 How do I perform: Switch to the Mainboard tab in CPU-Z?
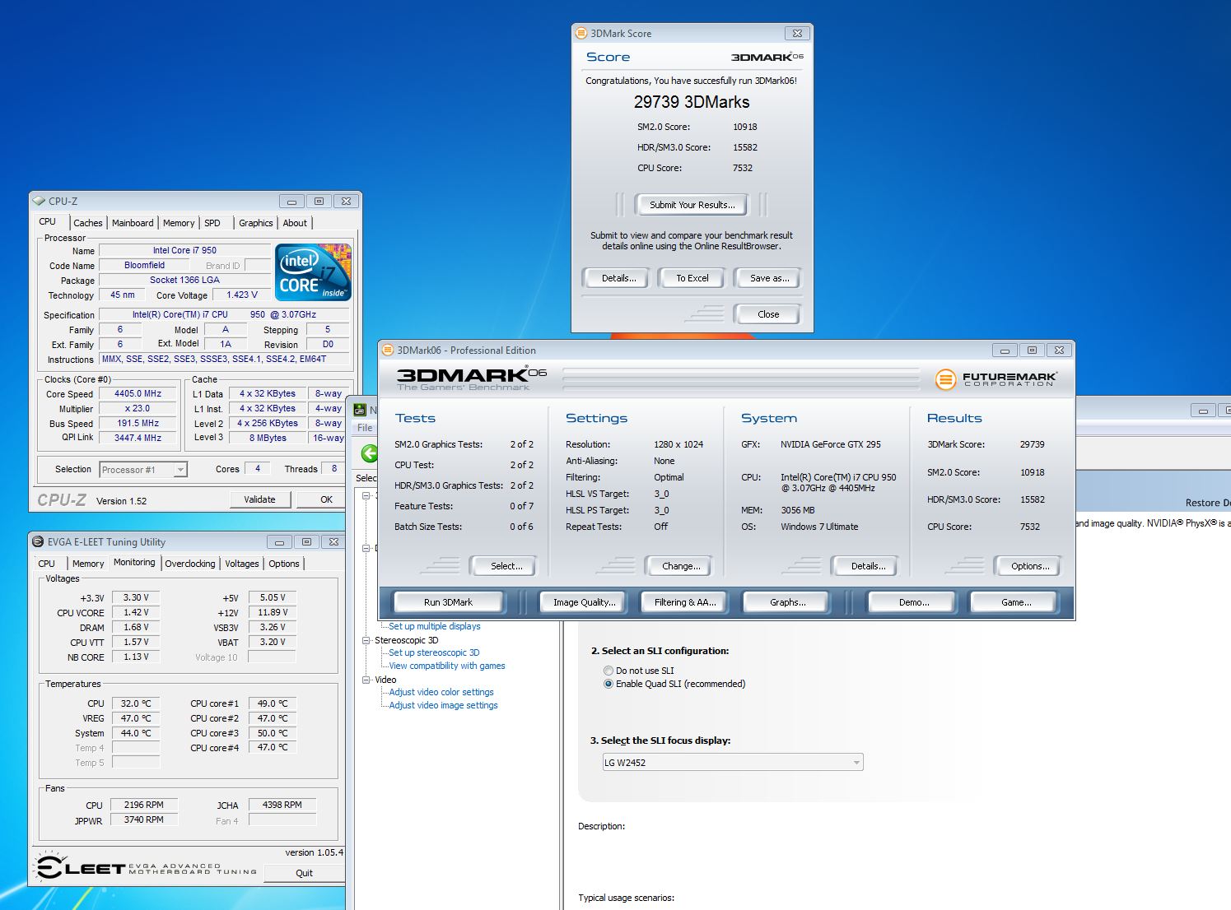pos(133,223)
